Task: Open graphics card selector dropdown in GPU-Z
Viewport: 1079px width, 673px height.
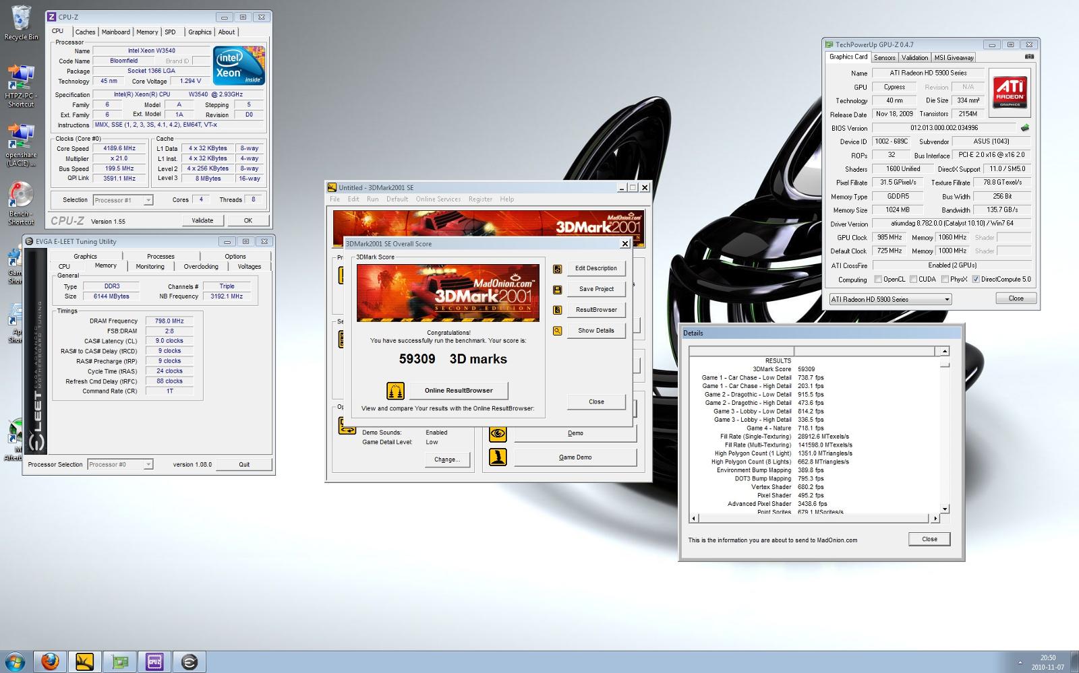Action: 890,299
